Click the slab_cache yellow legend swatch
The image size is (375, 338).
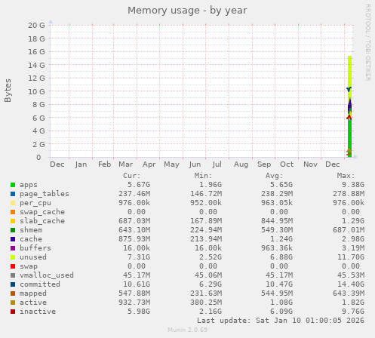13,221
